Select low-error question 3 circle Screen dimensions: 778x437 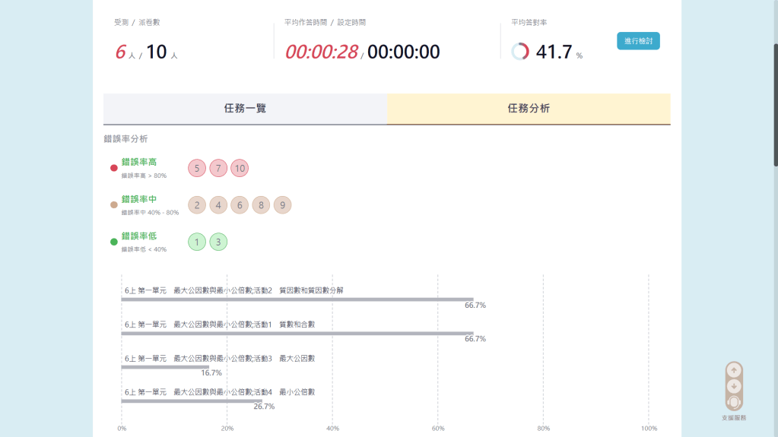click(218, 242)
